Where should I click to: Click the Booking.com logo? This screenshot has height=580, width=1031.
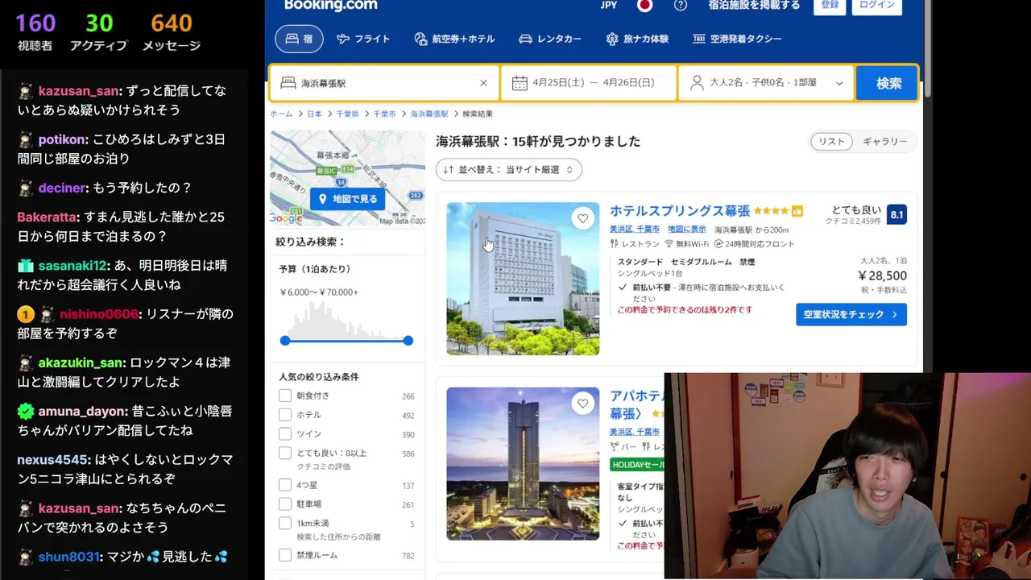pos(330,6)
